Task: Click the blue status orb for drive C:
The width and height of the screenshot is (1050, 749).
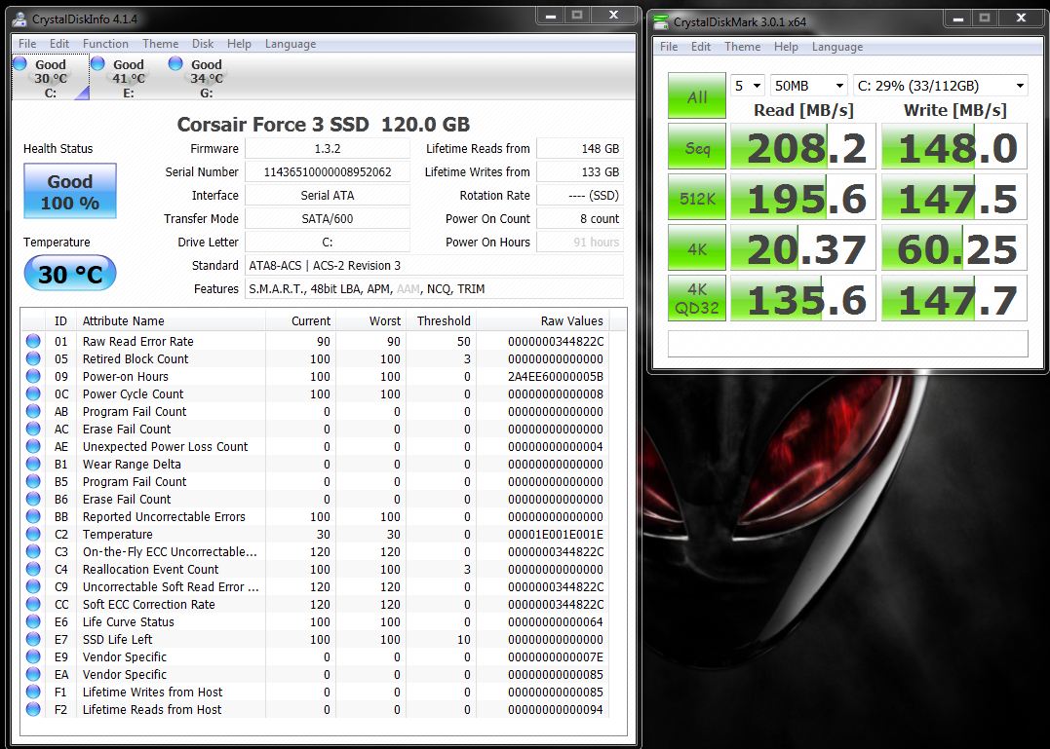Action: pos(20,63)
